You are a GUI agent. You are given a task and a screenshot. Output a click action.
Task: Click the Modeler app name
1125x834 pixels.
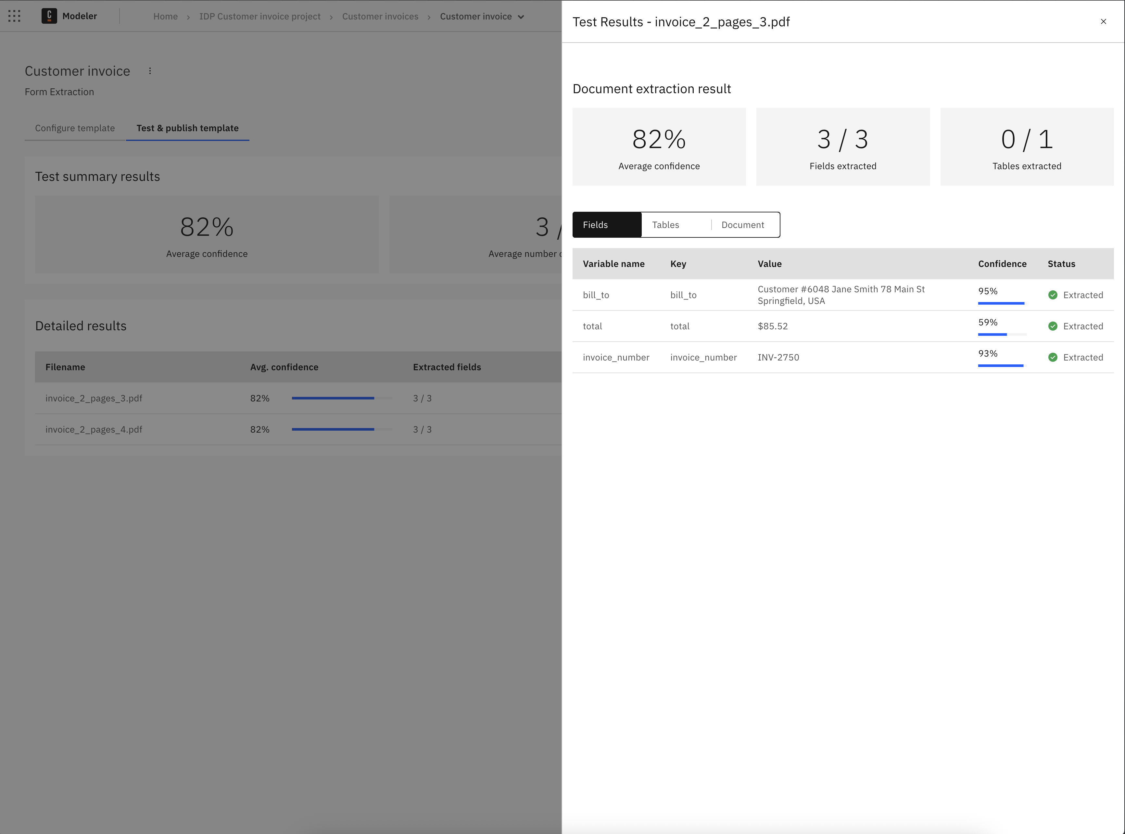(x=79, y=16)
